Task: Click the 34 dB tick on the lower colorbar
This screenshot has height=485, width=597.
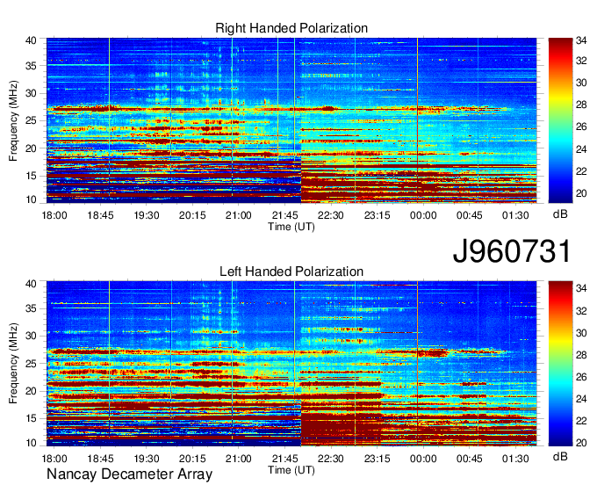Action: pyautogui.click(x=581, y=289)
